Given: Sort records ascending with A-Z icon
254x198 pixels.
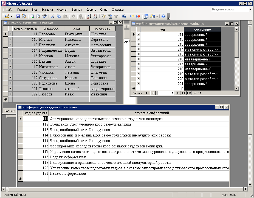Looking at the screenshot, I should pos(89,16).
